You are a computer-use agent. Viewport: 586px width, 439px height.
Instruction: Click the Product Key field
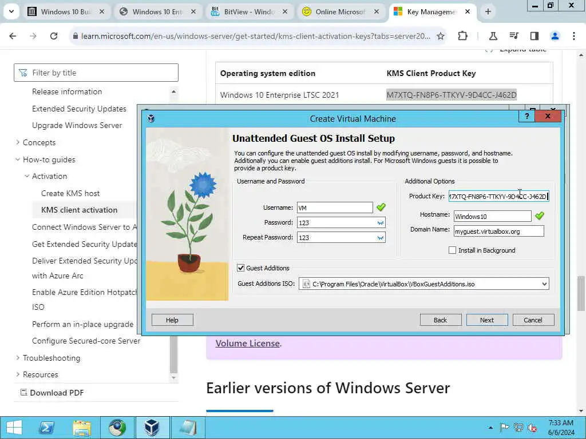click(x=499, y=197)
